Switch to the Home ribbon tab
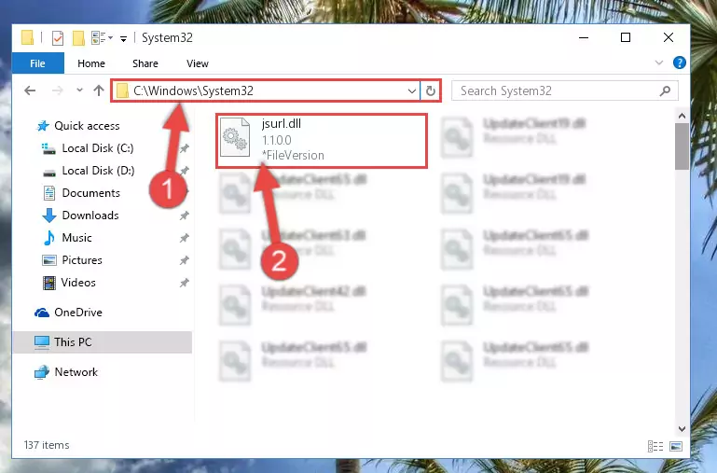This screenshot has width=717, height=473. (91, 63)
